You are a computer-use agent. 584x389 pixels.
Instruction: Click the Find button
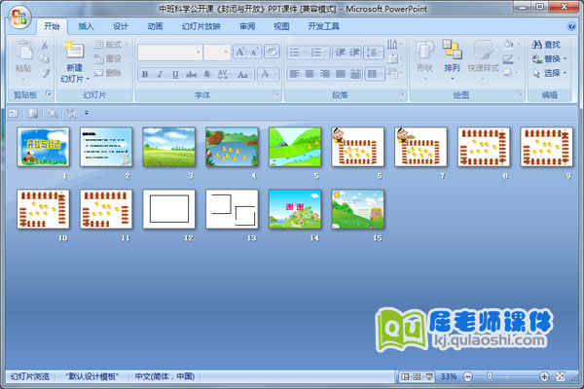[x=546, y=45]
